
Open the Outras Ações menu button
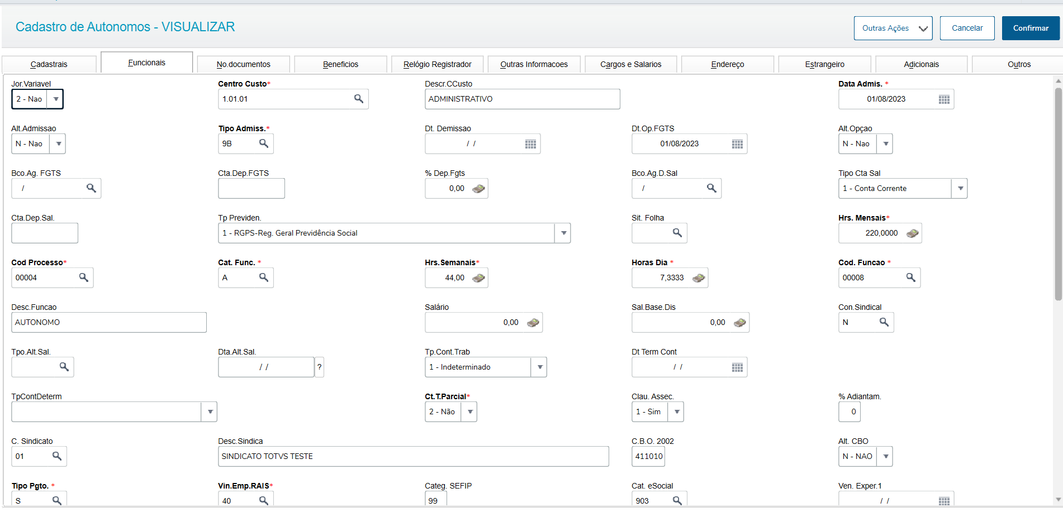(x=893, y=28)
